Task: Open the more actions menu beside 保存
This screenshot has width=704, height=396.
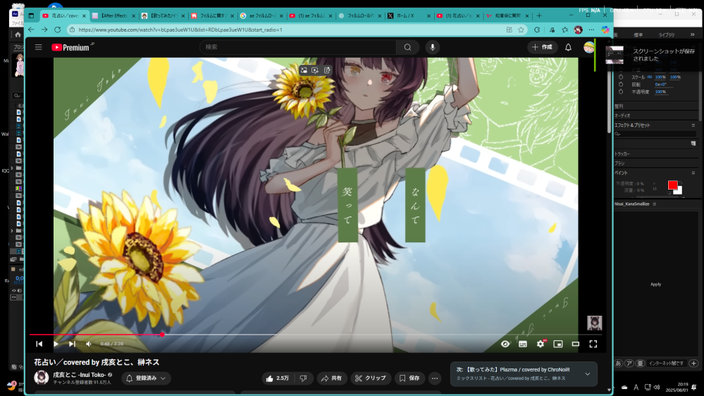Action: [x=435, y=378]
